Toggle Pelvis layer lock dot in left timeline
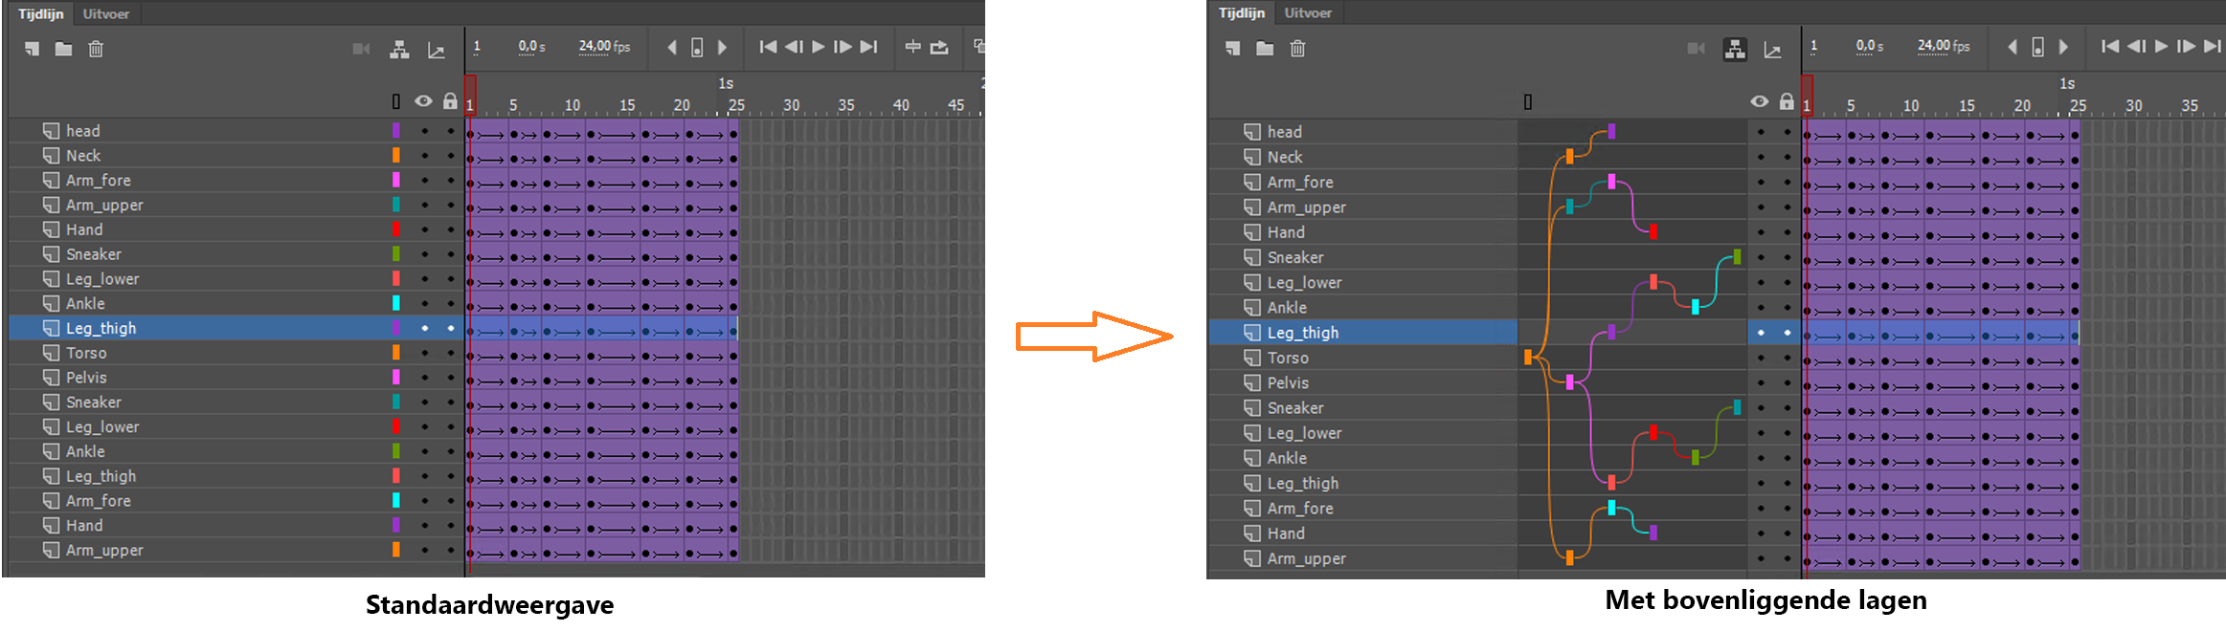 coord(450,378)
